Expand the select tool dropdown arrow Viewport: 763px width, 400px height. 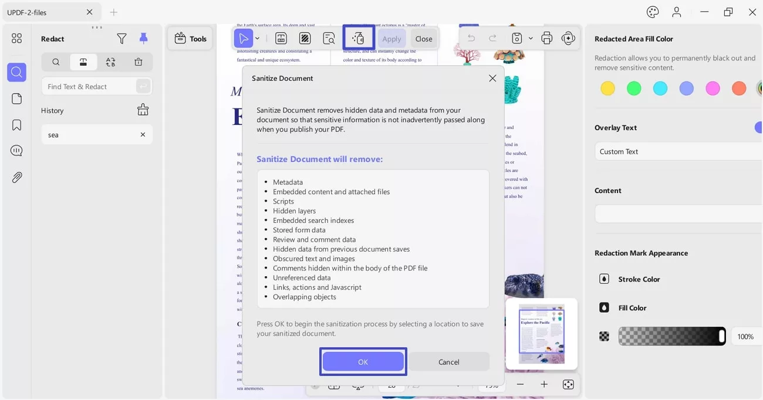256,38
